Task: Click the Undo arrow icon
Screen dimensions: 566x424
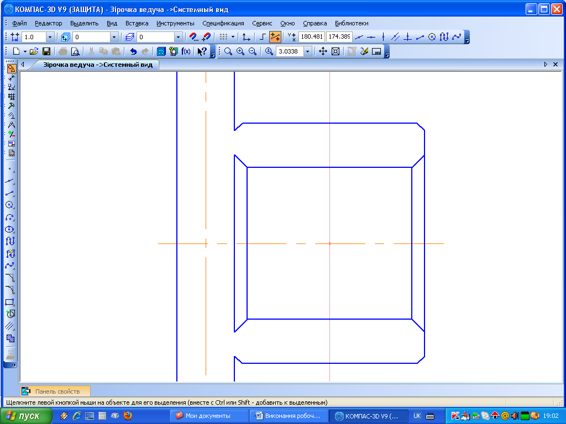Action: 133,51
